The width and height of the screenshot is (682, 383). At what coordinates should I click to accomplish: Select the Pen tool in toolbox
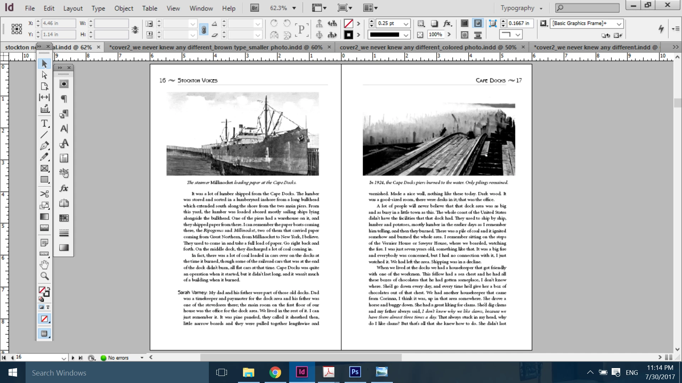pyautogui.click(x=44, y=146)
